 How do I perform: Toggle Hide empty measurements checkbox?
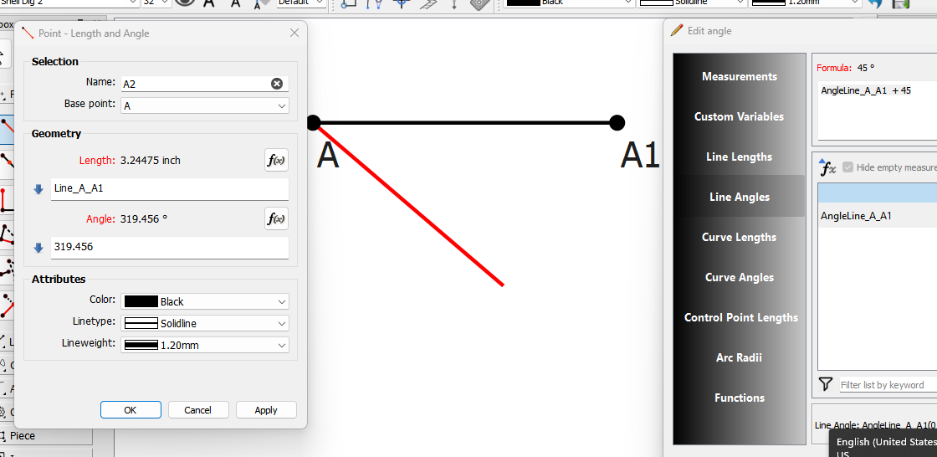[847, 167]
